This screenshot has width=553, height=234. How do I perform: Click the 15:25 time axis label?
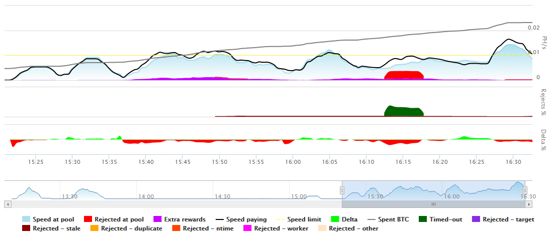(35, 162)
